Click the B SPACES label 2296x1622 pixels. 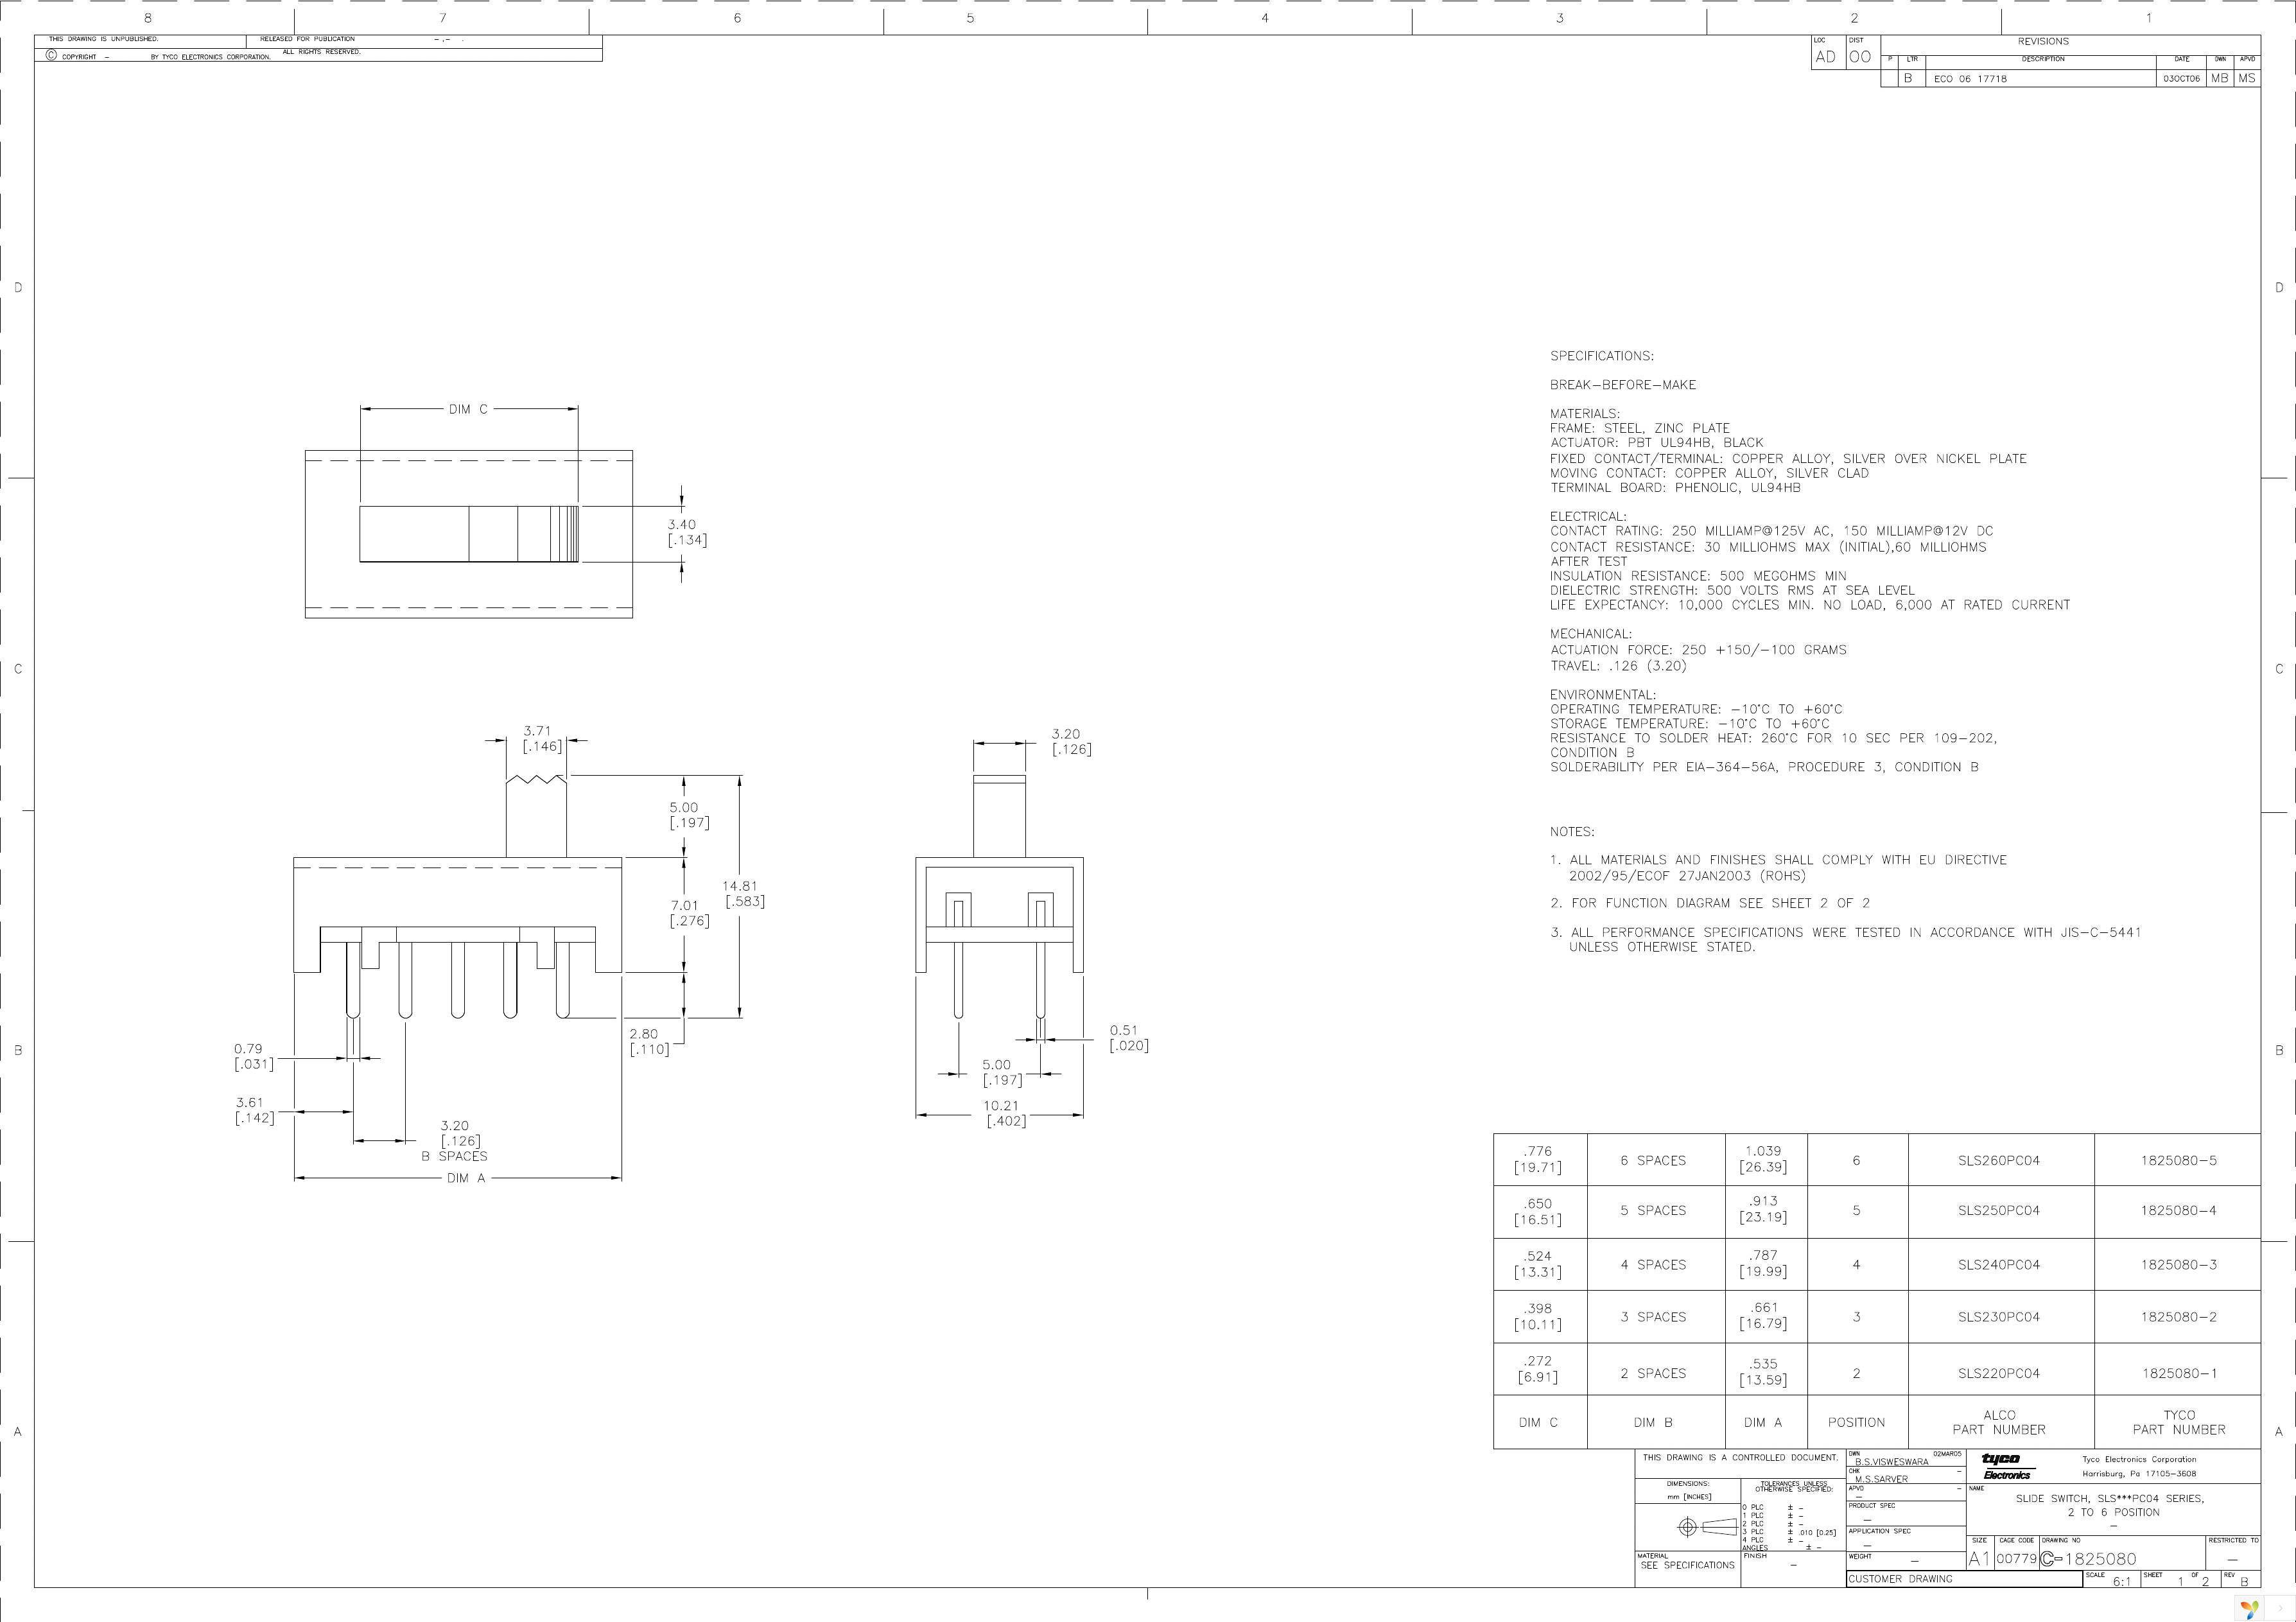454,1156
